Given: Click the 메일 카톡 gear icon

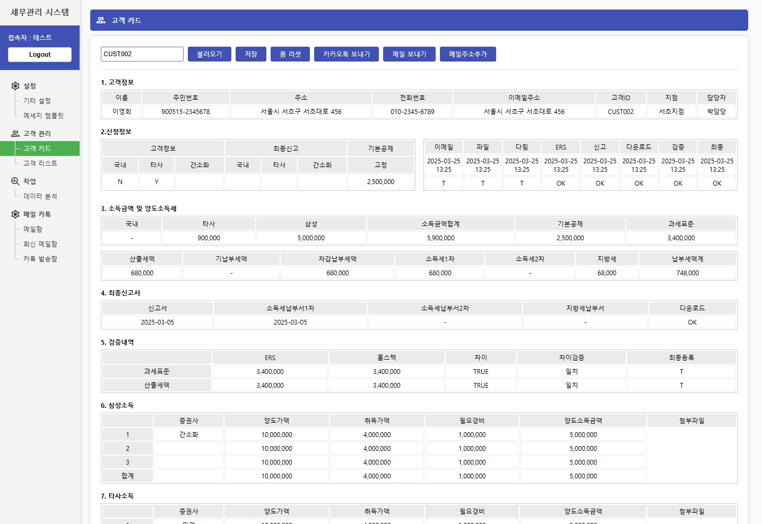Looking at the screenshot, I should pos(15,214).
